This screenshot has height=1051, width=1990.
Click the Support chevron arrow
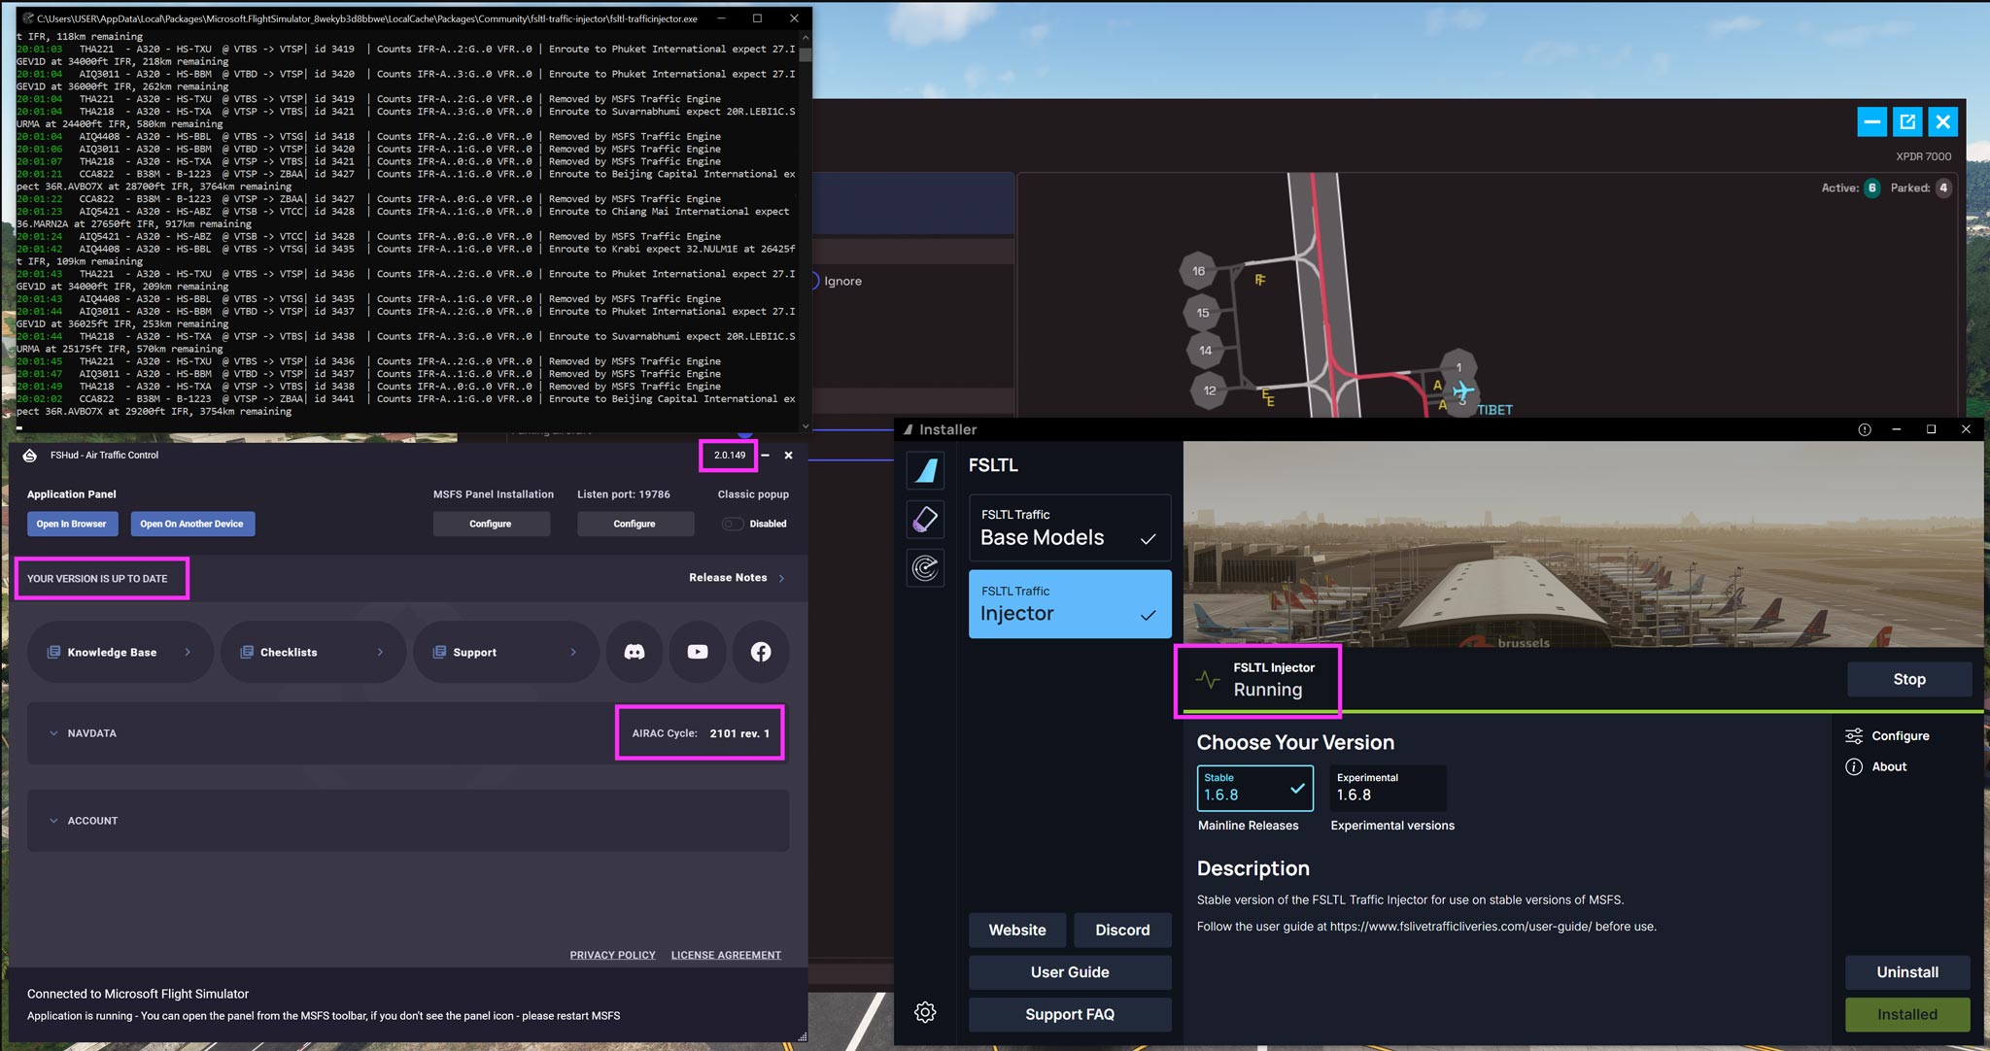[x=573, y=652]
